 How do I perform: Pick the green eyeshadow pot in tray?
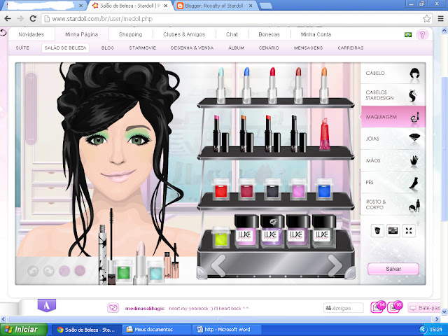[123, 271]
